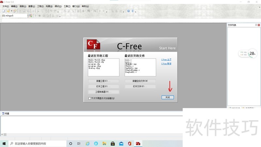
Task: Check 下次不再显示此对话框 checkbox
Action: 90,98
